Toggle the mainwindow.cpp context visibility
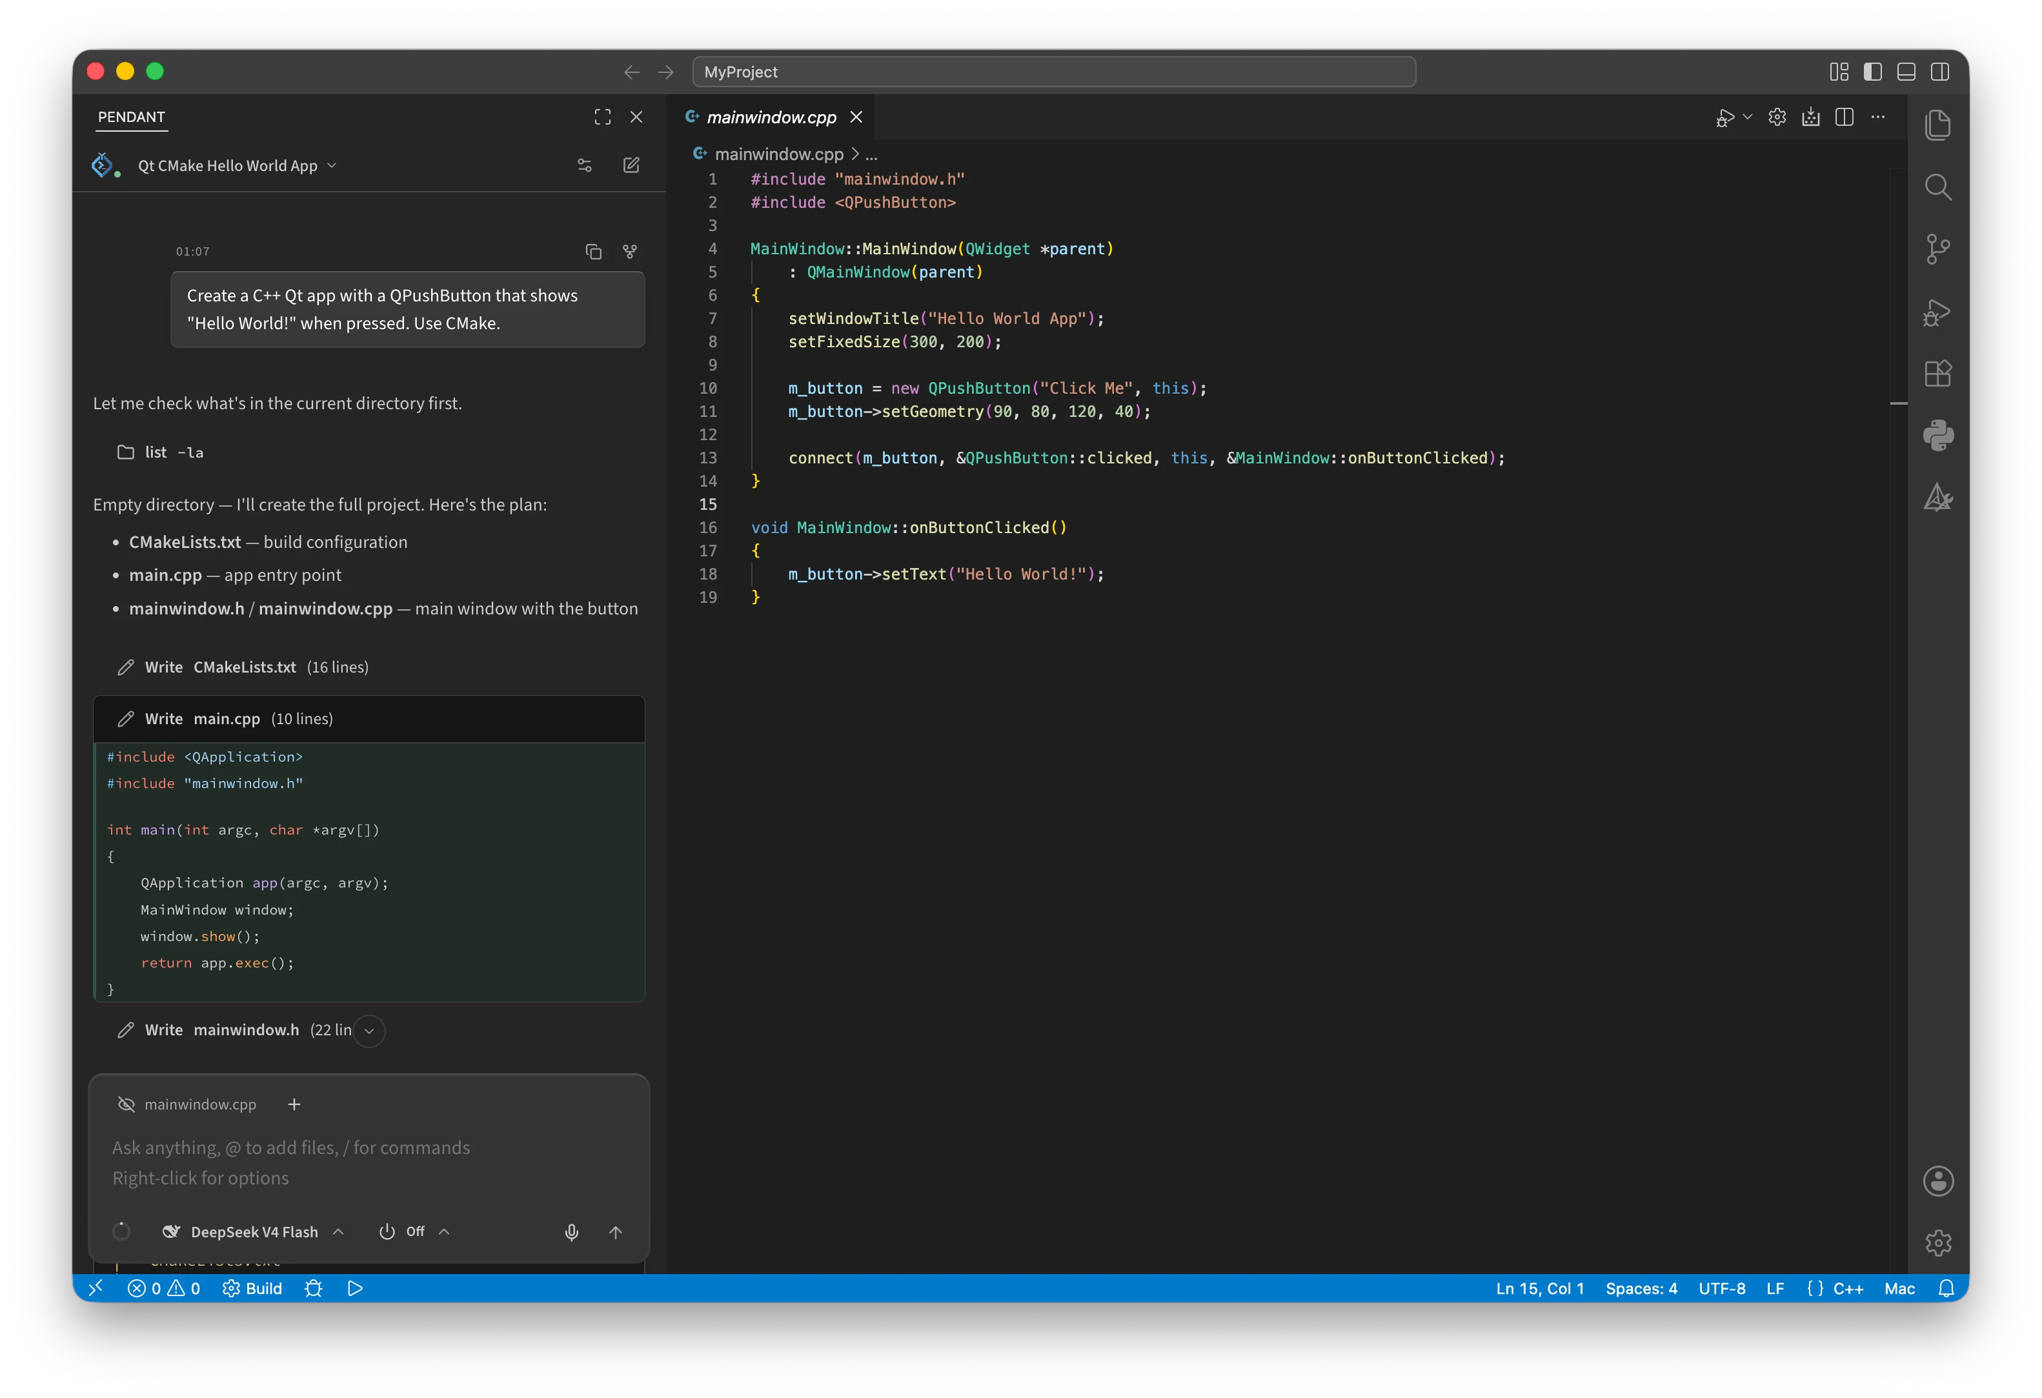 (x=126, y=1104)
